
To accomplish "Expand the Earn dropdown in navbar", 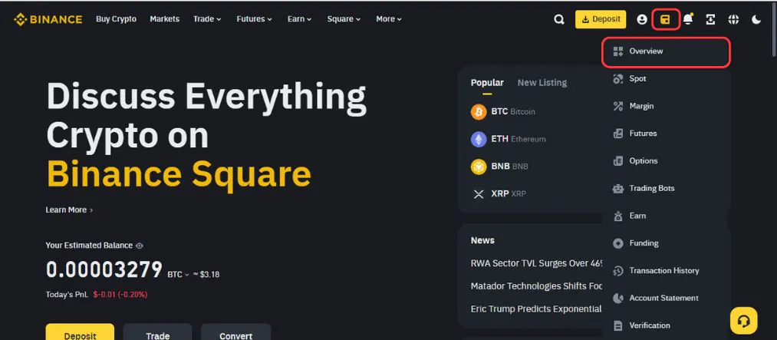I will tap(299, 19).
